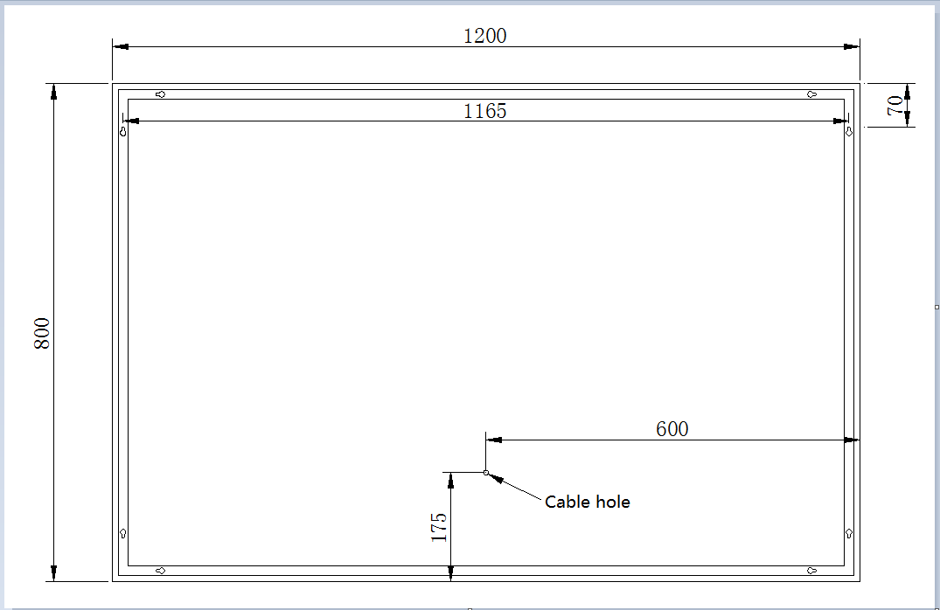Click the image resize handle on bottom edge

[x=470, y=608]
